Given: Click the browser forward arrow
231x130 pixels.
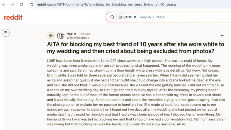Looking at the screenshot, I should click(x=13, y=4).
